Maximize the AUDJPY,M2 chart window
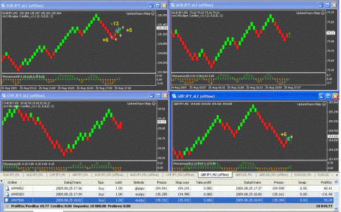Image resolution: width=341 pixels, height=212 pixels. 328,5
